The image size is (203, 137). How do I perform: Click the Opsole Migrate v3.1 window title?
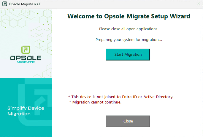pyautogui.click(x=25, y=4)
